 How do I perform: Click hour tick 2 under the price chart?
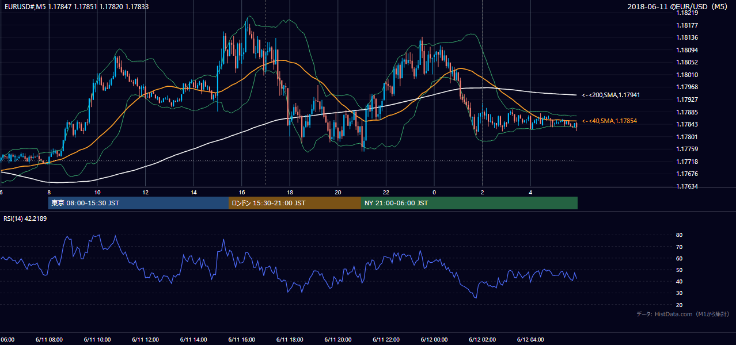(x=483, y=192)
